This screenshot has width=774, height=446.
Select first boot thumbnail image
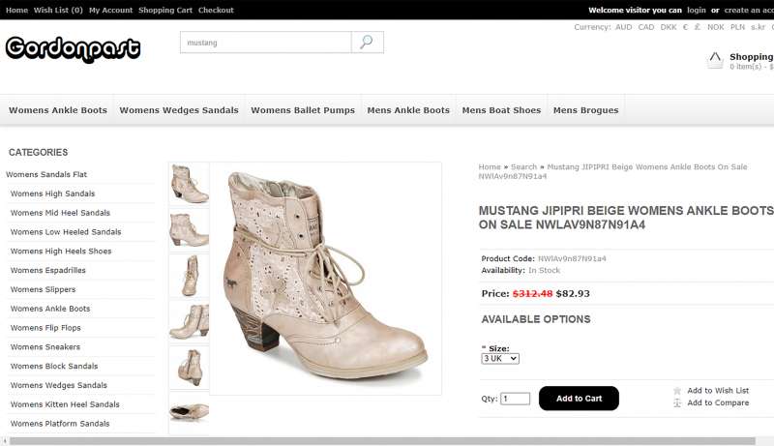click(189, 184)
